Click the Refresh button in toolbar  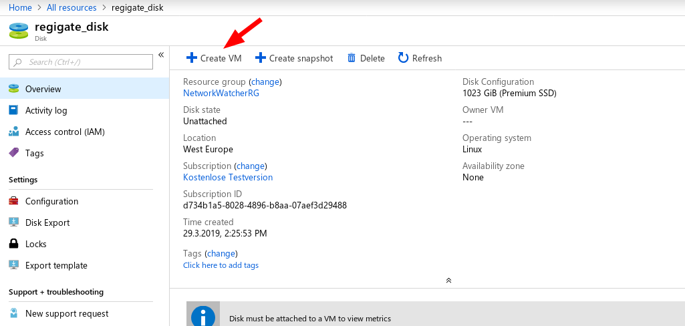(420, 58)
